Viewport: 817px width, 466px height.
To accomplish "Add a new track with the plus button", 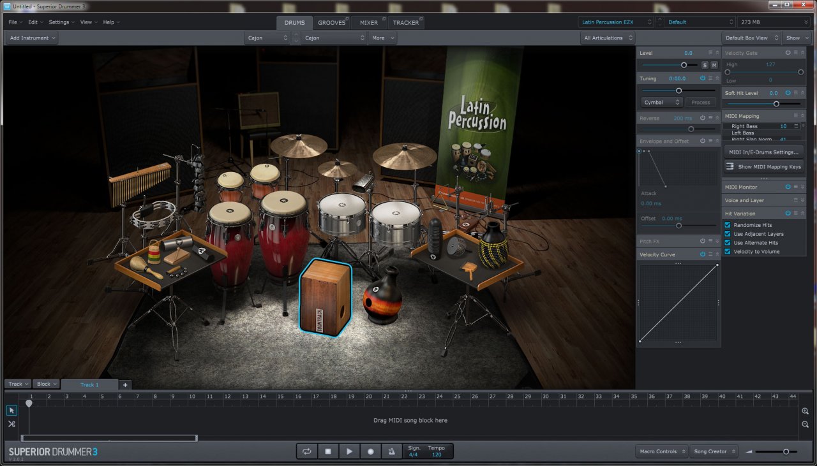I will [125, 384].
